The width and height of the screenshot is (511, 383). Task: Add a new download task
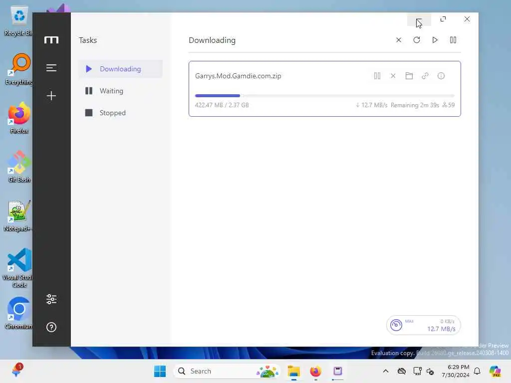[x=51, y=96]
